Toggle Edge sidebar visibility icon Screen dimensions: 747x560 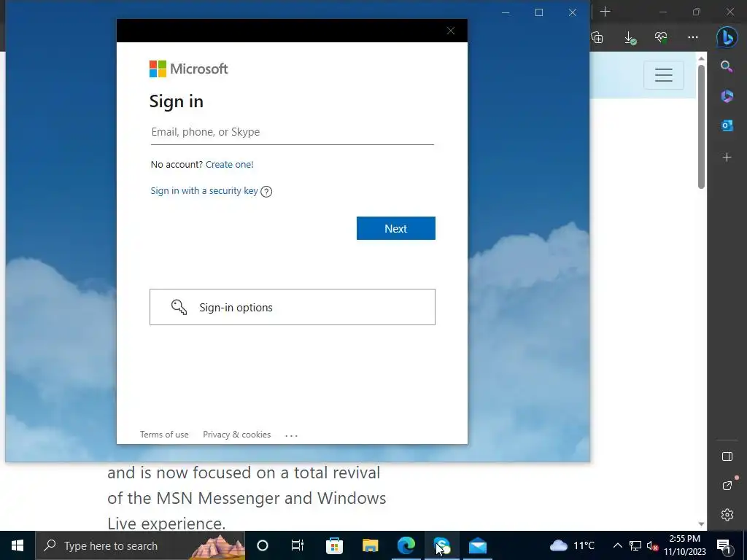(x=727, y=456)
